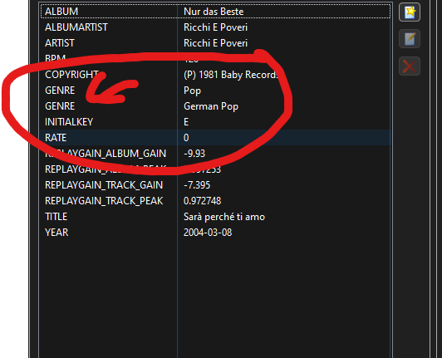Select the GENRE row with value Pop
The height and width of the screenshot is (358, 442).
click(216, 91)
